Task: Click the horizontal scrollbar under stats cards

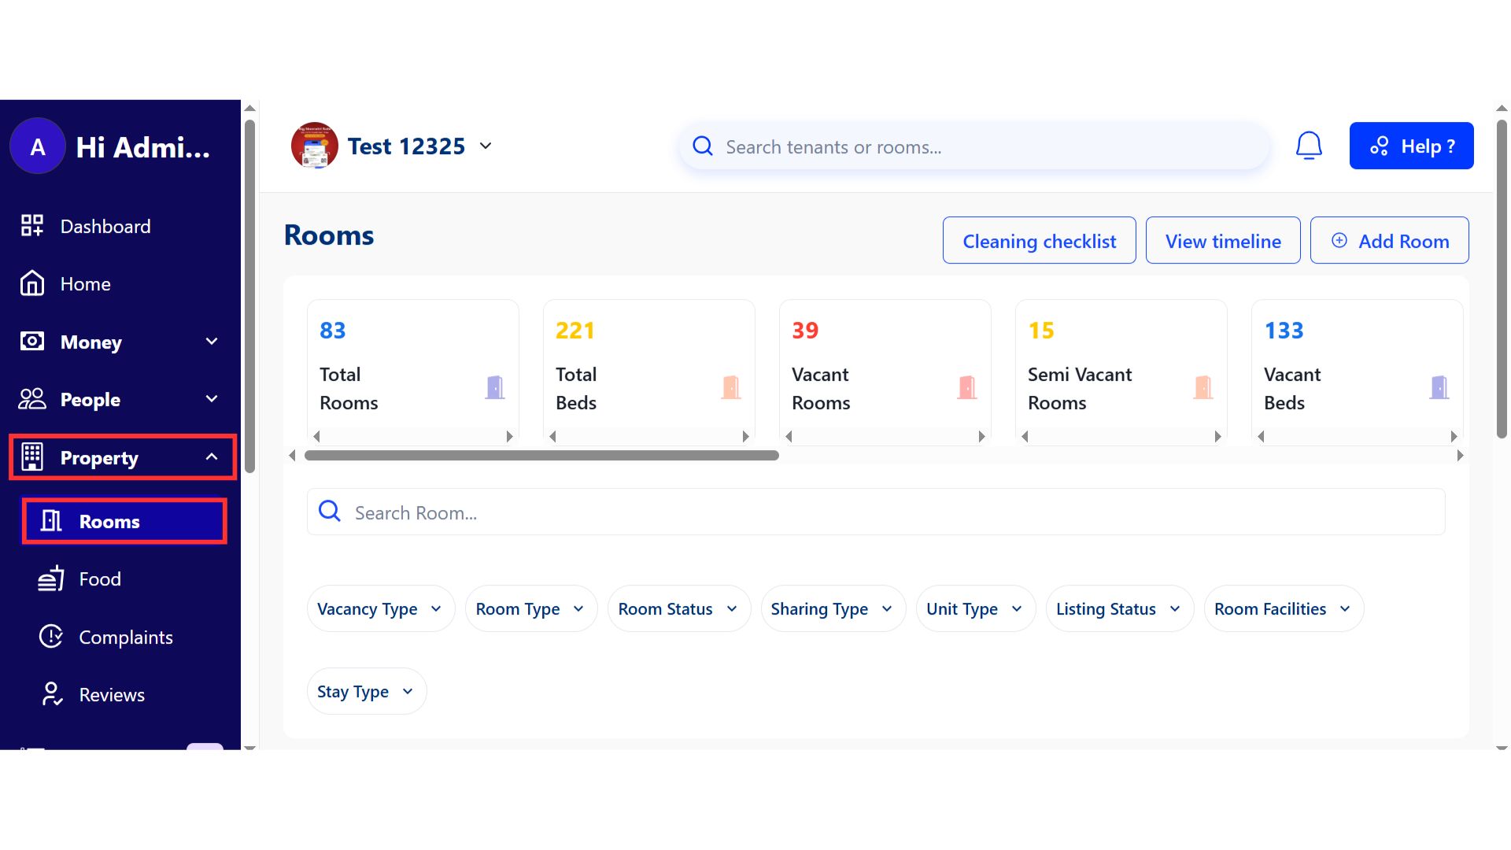Action: [541, 456]
